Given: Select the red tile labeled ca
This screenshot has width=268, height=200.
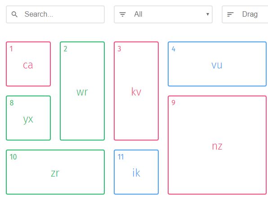Looking at the screenshot, I should click(28, 64).
